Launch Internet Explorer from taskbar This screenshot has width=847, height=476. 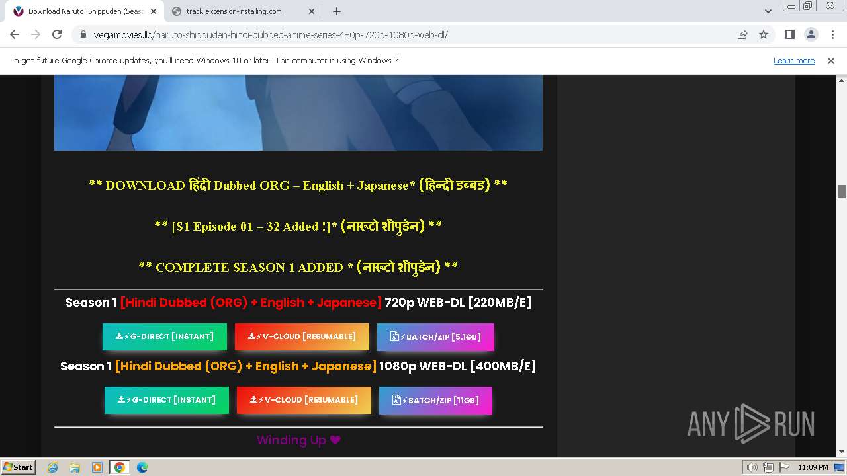pyautogui.click(x=53, y=467)
